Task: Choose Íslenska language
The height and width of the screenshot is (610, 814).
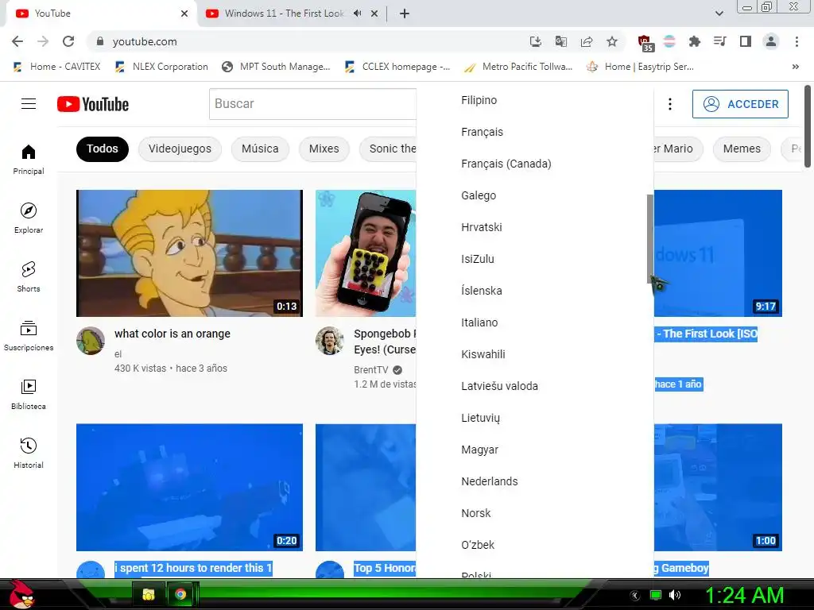Action: (535, 291)
